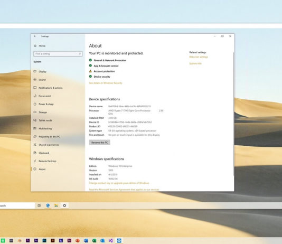
Task: Click the Find a setting search box
Action: 58,54
